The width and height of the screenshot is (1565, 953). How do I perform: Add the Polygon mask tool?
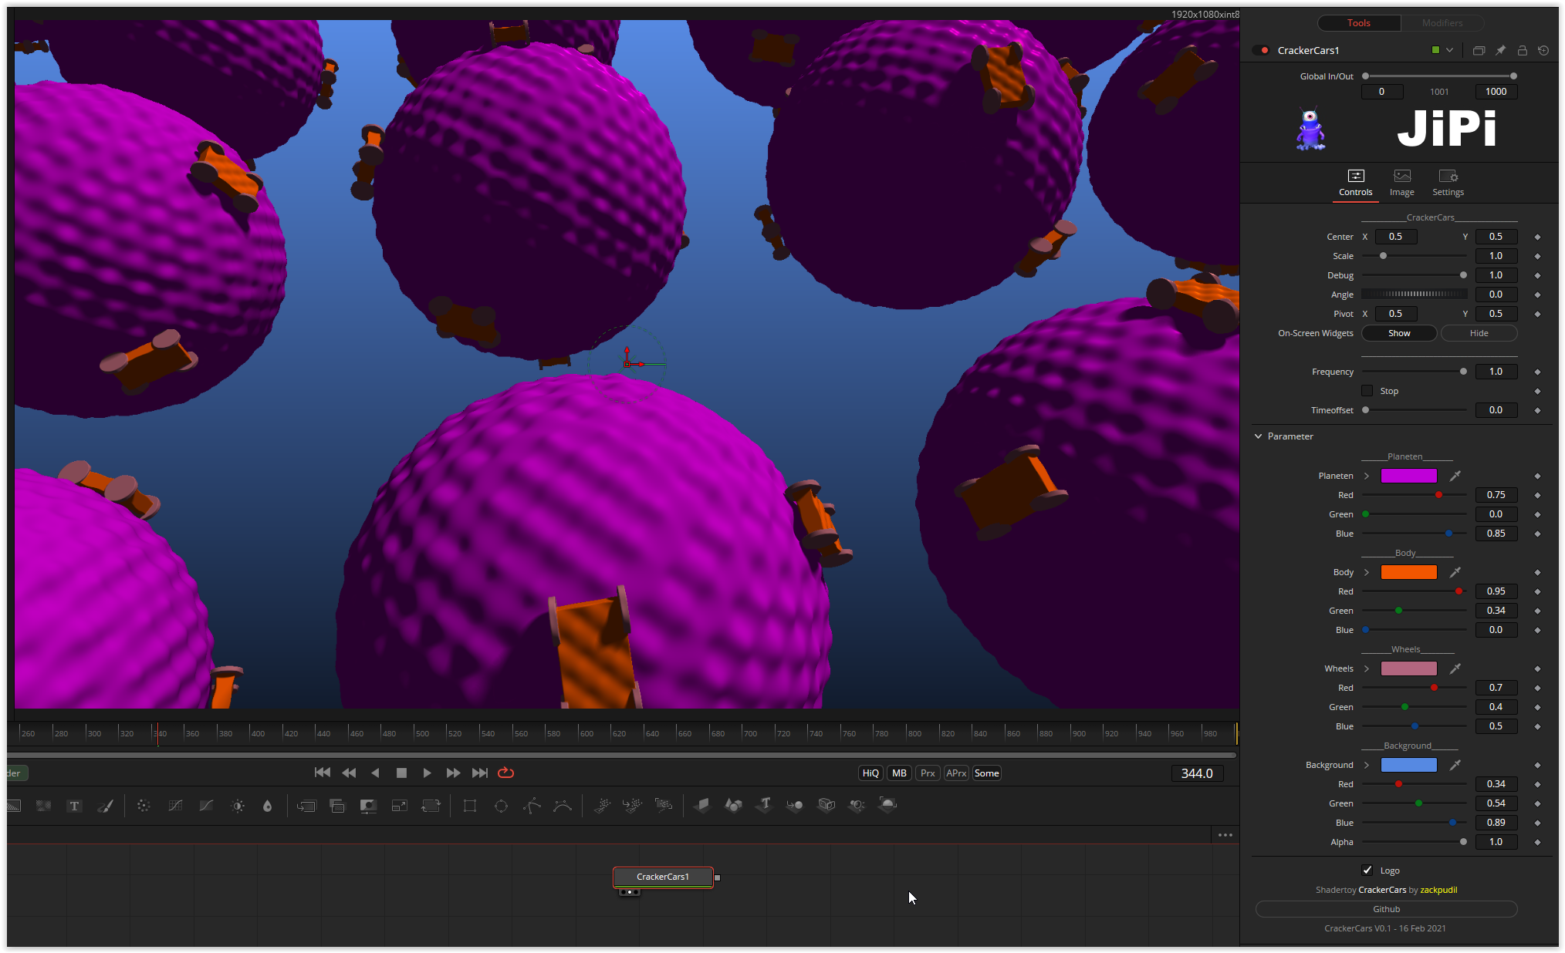[x=532, y=806]
